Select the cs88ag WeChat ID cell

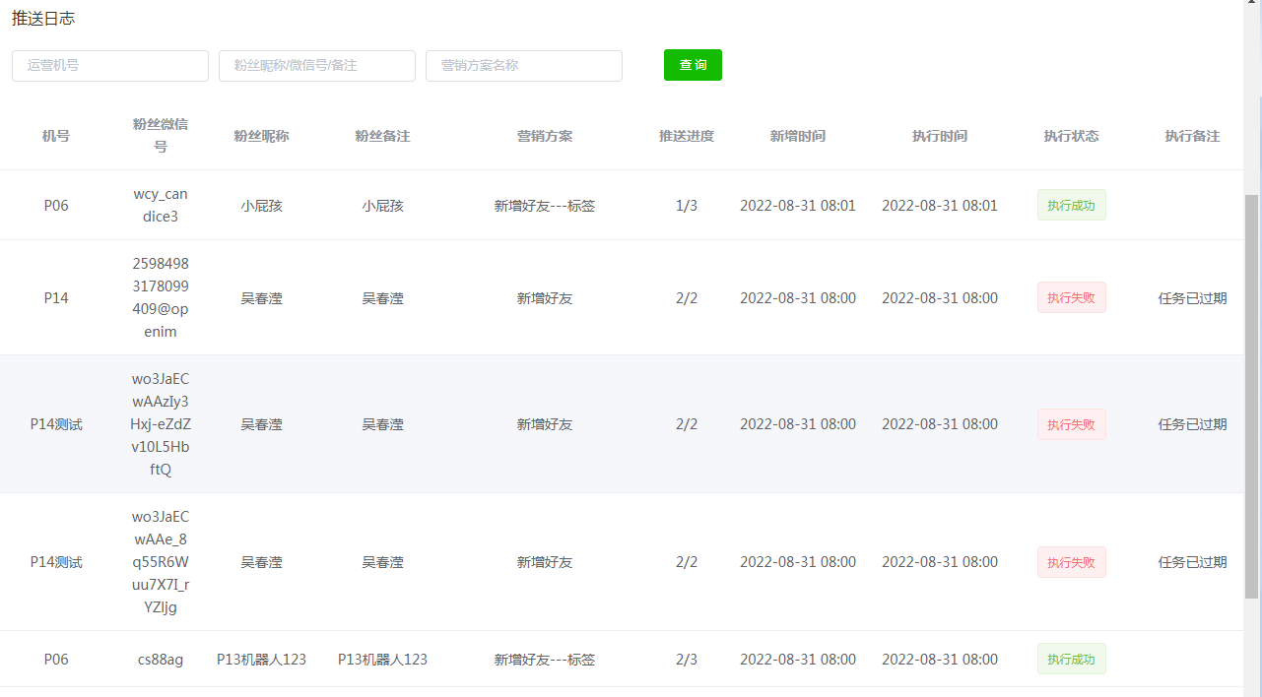tap(161, 660)
